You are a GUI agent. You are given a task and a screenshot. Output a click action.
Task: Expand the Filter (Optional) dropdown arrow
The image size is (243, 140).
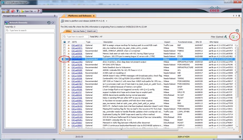coord(229,37)
